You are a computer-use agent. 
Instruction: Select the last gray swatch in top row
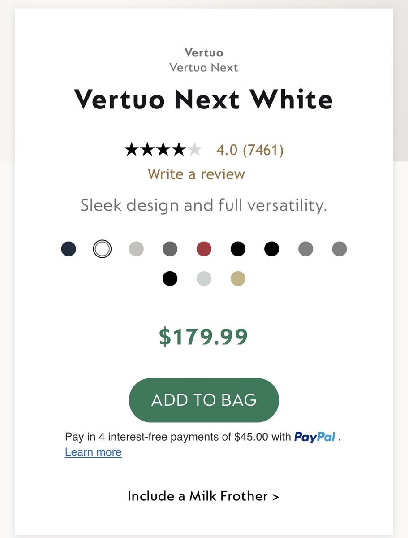pyautogui.click(x=339, y=248)
